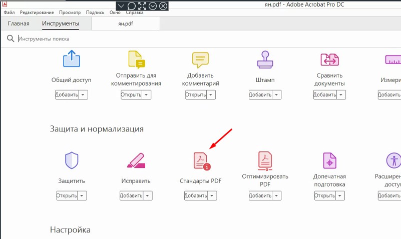Screen dimensions: 401x239
Task: Click Добавить button under Измерить
Action: 389,94
